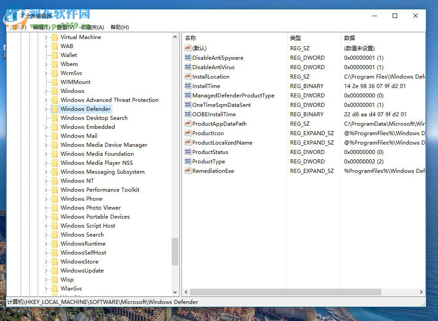Click the DWORD icon beside OneTimeSqmDataSent
This screenshot has height=321, width=438.
tap(187, 105)
